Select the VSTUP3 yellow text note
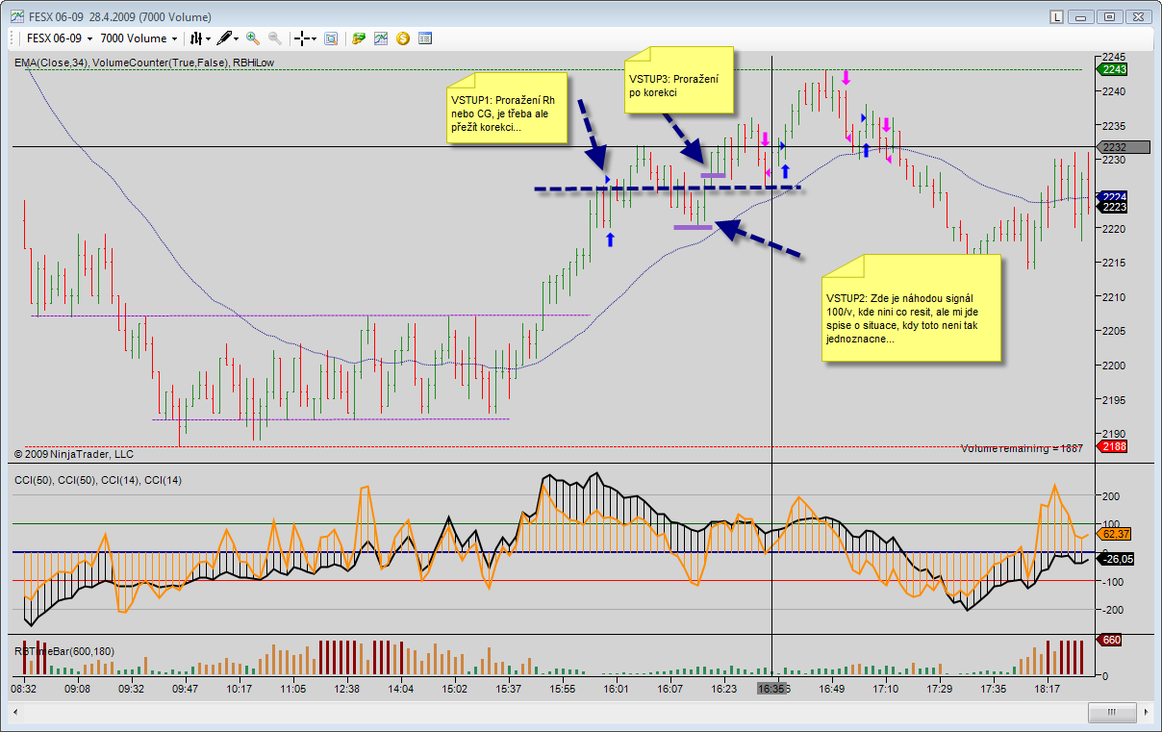Viewport: 1162px width, 732px height. 679,80
